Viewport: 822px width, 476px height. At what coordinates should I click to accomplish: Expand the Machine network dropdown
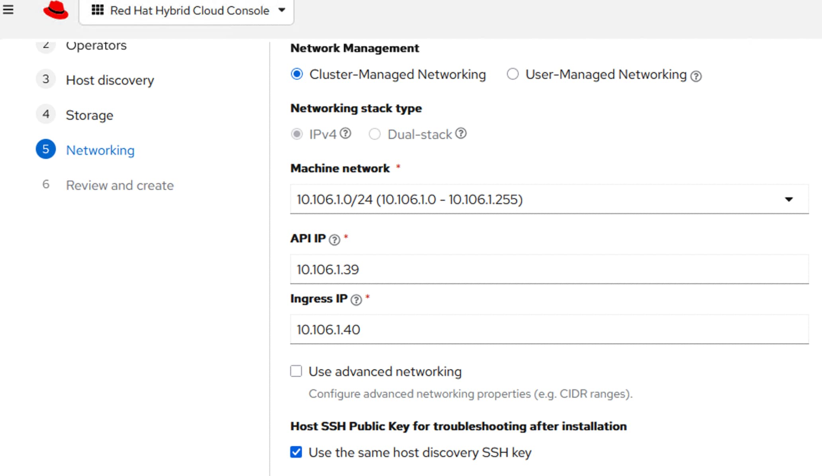tap(549, 199)
